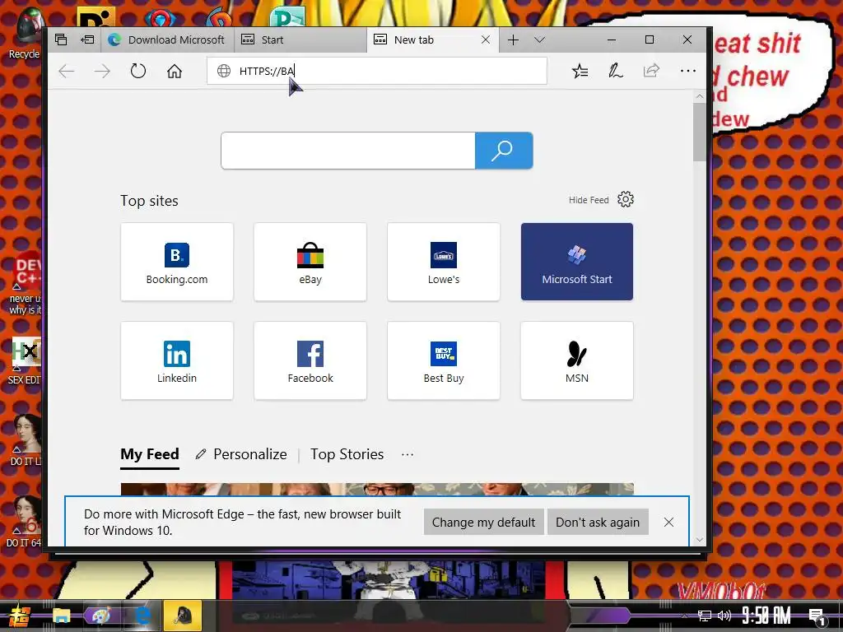Open the MSN top site tile
Image resolution: width=843 pixels, height=632 pixels.
click(x=577, y=360)
